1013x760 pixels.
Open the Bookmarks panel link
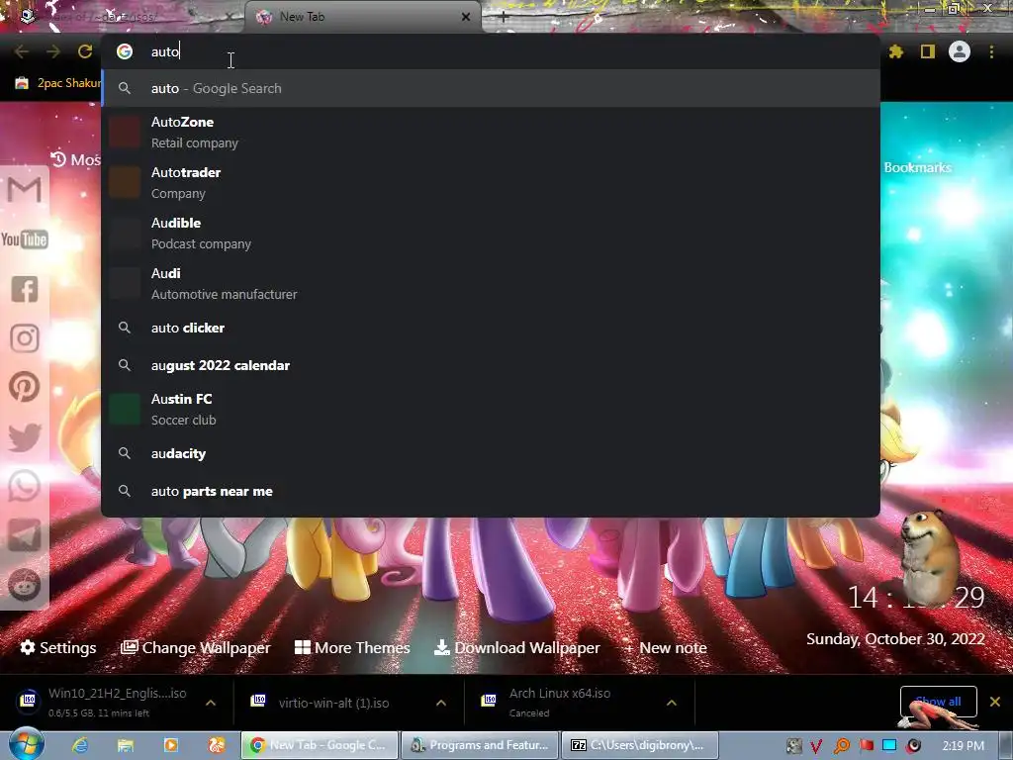click(x=917, y=167)
